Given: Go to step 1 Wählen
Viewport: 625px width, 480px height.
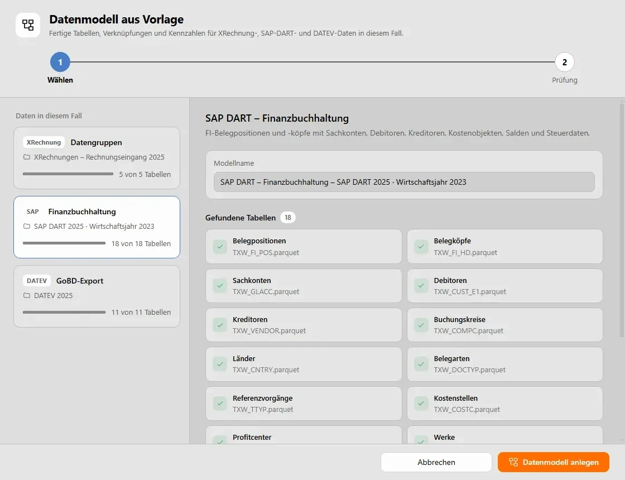Looking at the screenshot, I should [x=60, y=62].
